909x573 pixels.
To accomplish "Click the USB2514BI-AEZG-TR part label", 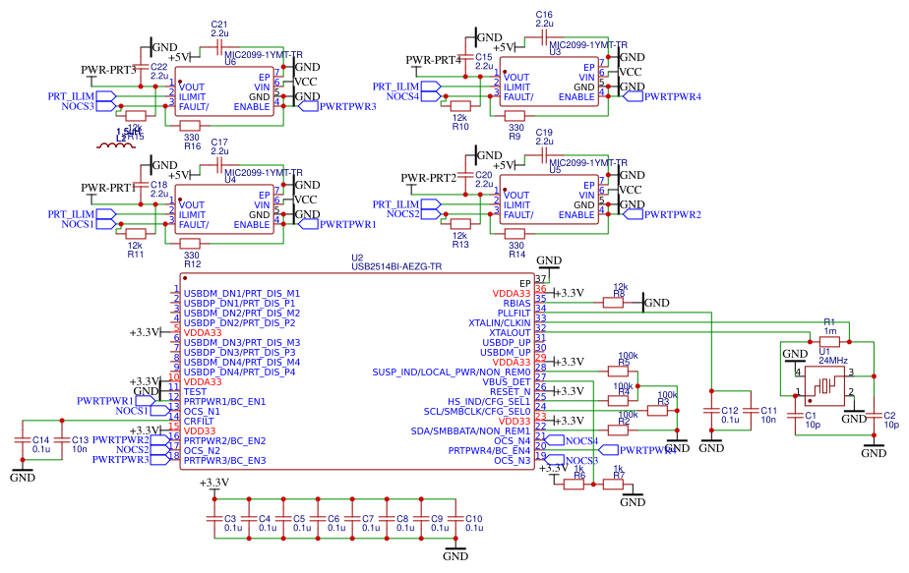I will 395,266.
